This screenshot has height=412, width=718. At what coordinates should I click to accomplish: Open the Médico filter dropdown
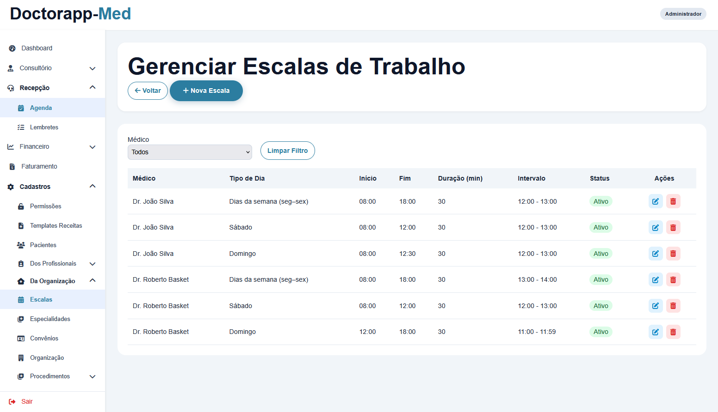pos(190,152)
